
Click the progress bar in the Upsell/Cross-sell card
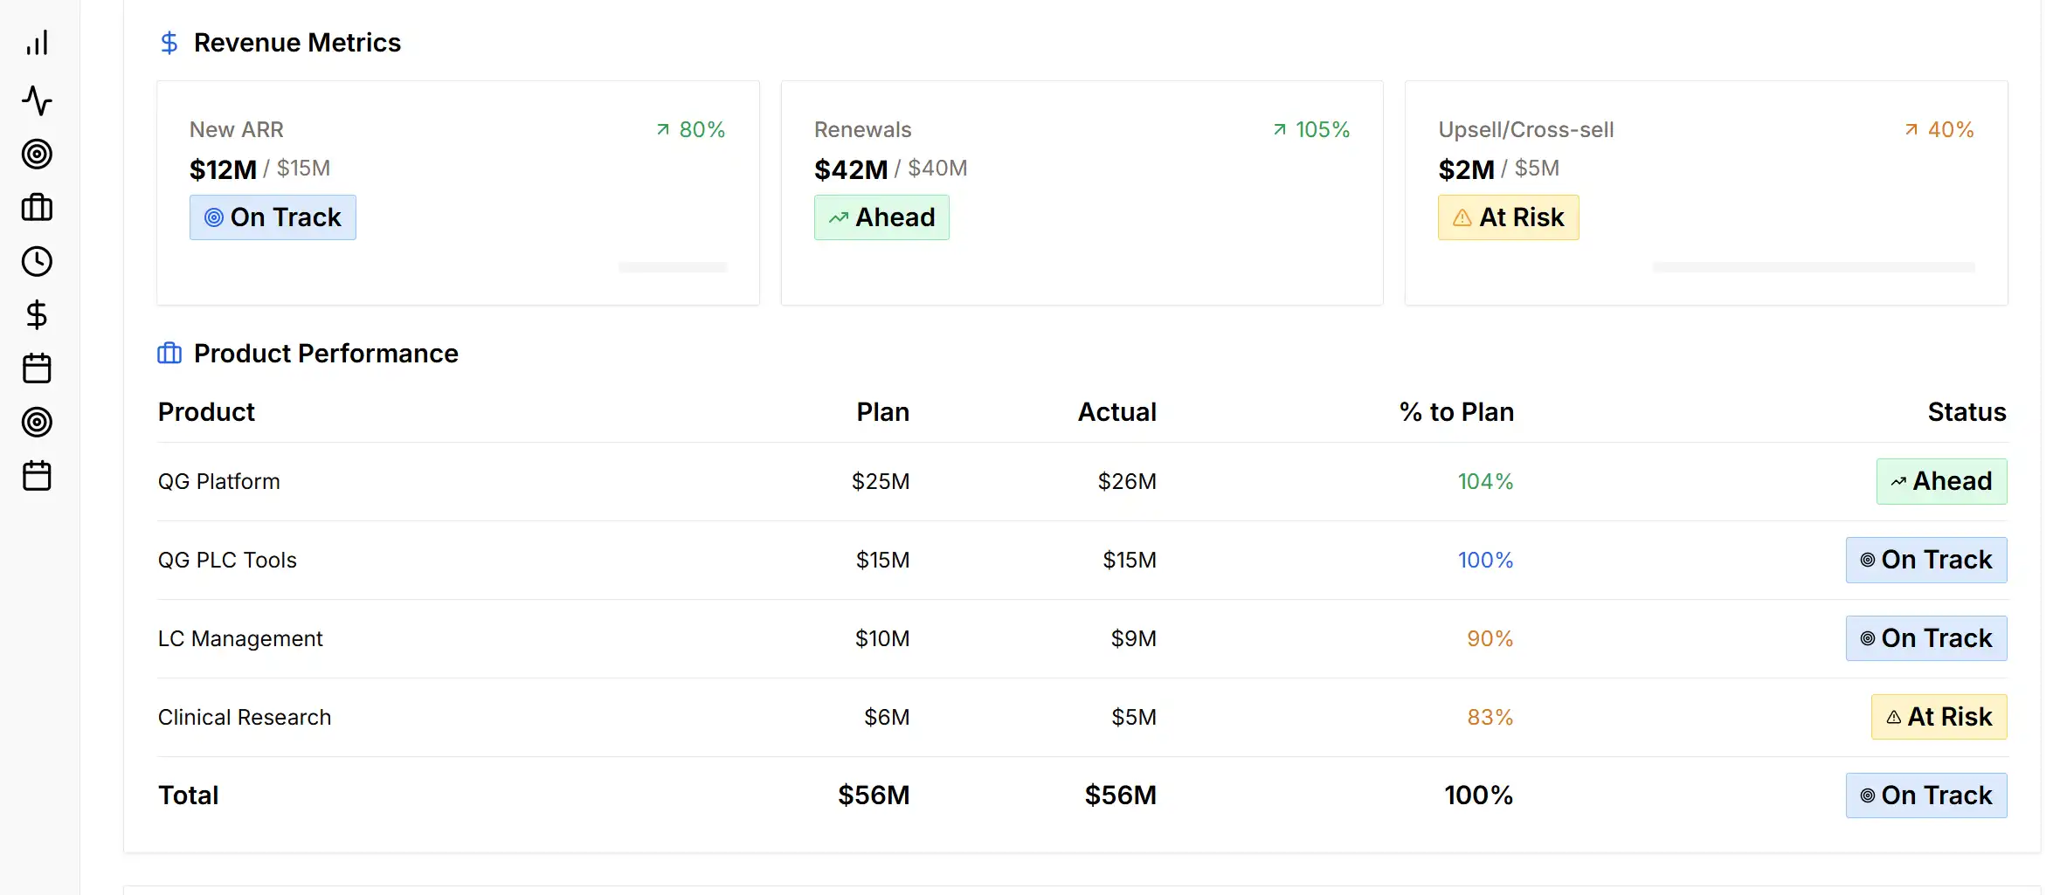1813,267
